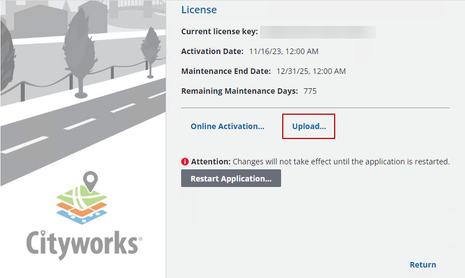Click the Cityworks wordmark text
465x278 pixels.
(x=83, y=244)
